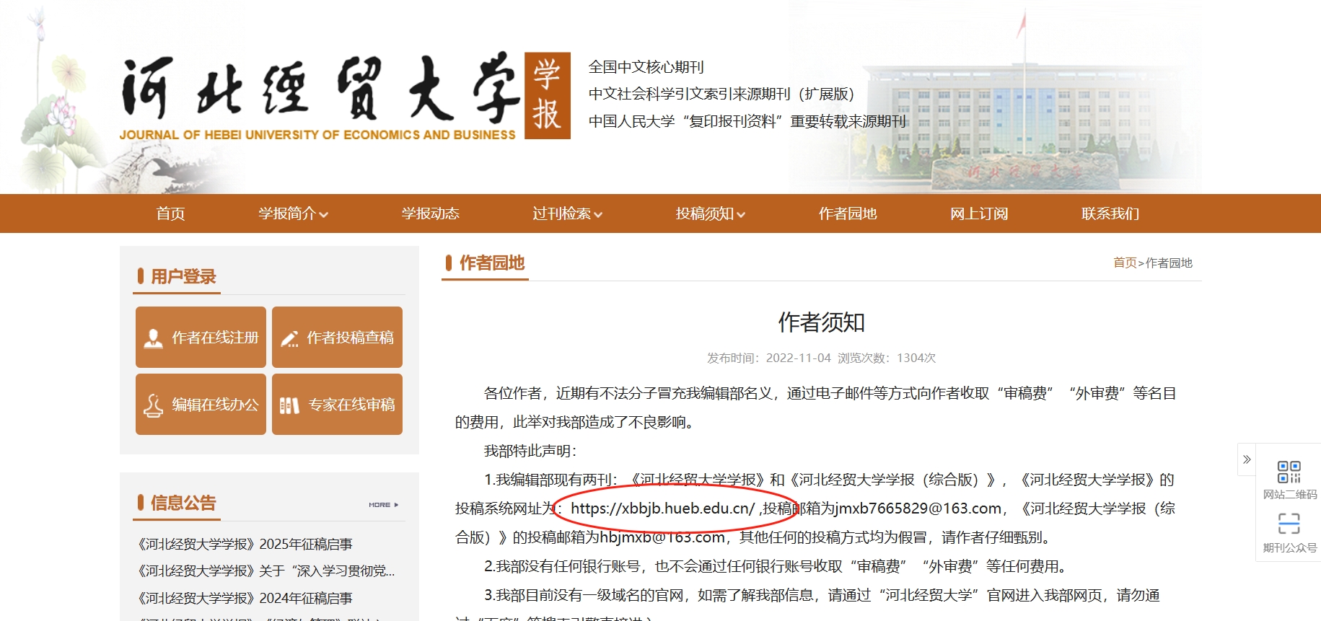Click MORE in the 信息公告 section
This screenshot has width=1321, height=621.
383,505
